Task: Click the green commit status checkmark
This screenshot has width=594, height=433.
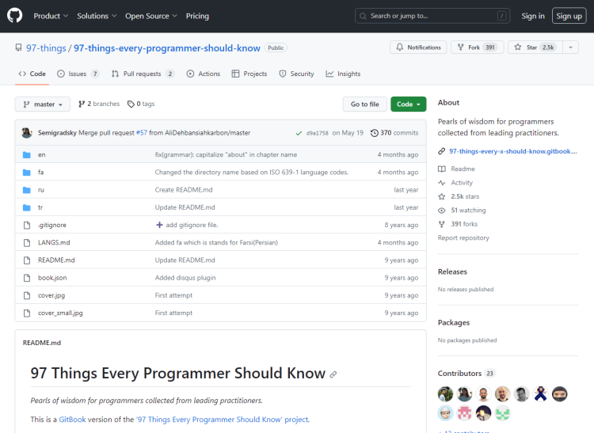Action: coord(299,133)
